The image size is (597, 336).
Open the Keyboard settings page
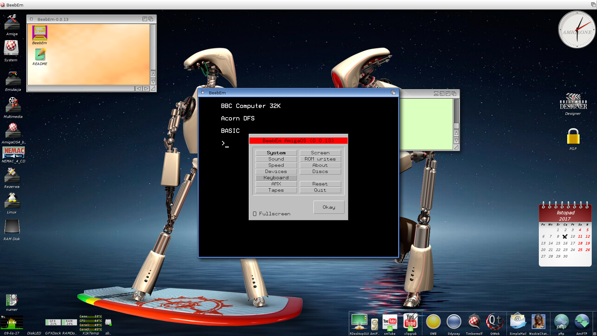pos(276,178)
